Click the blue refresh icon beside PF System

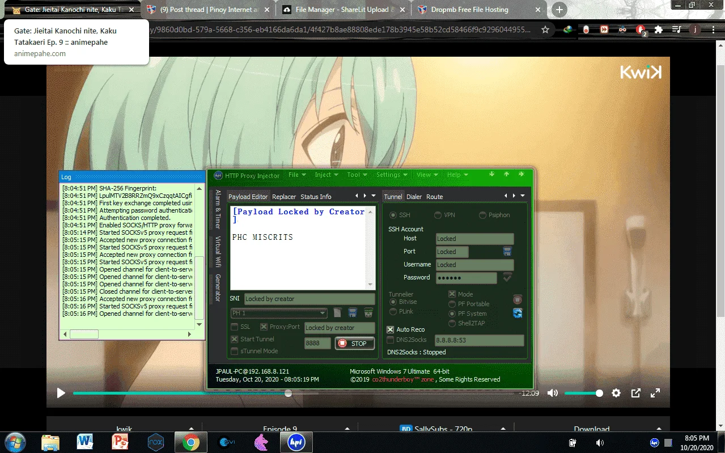[x=518, y=313]
